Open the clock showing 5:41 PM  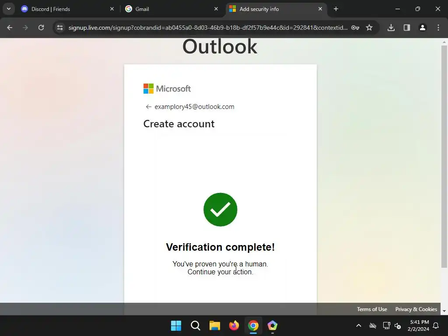(x=418, y=325)
